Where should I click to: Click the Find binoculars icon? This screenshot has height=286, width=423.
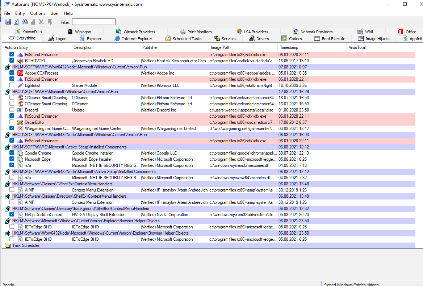click(x=25, y=22)
